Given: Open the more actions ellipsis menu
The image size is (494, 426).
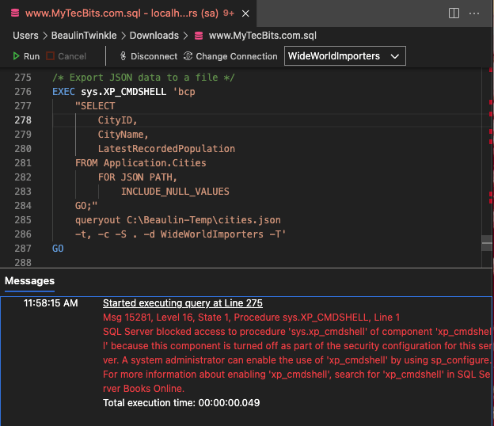Looking at the screenshot, I should 474,13.
